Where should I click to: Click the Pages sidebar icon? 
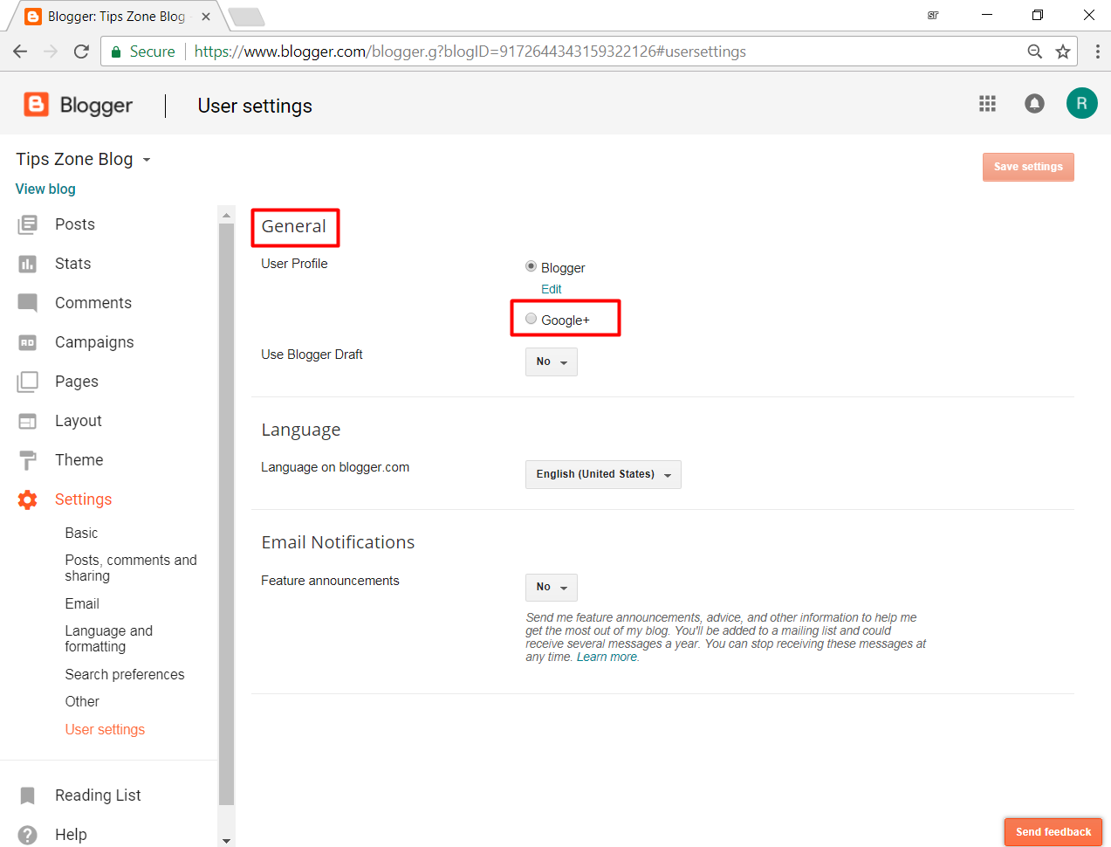[x=28, y=382]
